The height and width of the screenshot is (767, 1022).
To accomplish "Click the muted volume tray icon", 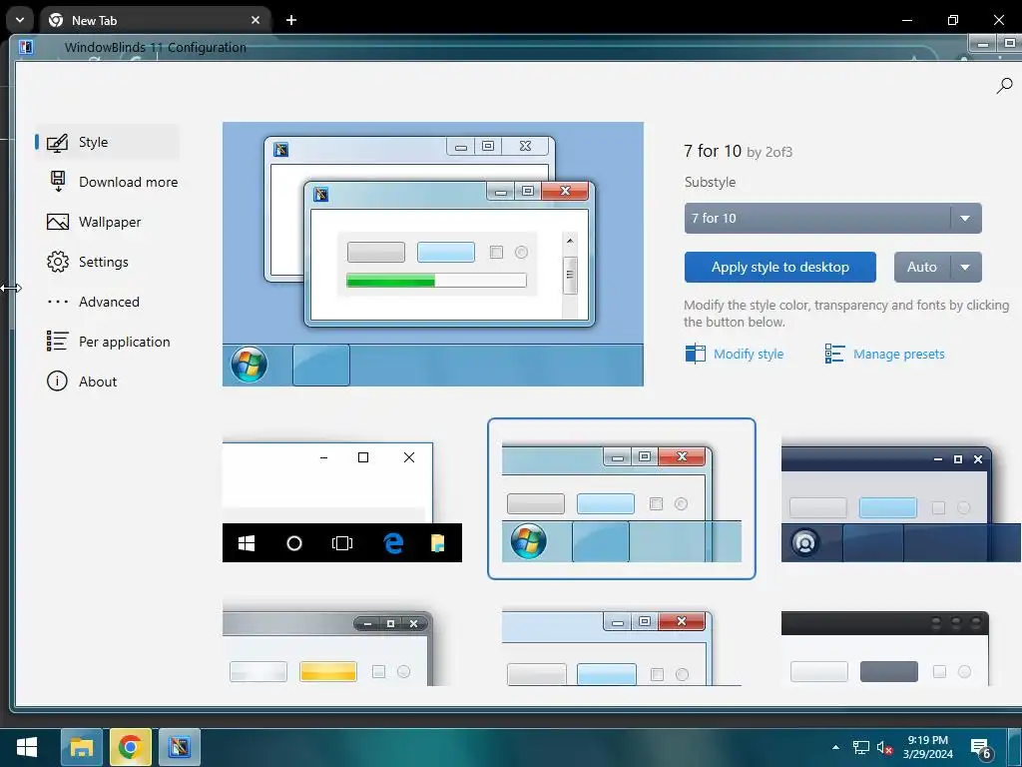I will pyautogui.click(x=884, y=747).
